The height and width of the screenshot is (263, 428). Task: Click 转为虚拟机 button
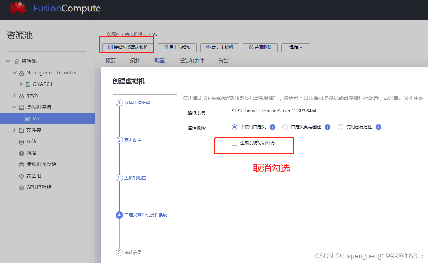(220, 48)
